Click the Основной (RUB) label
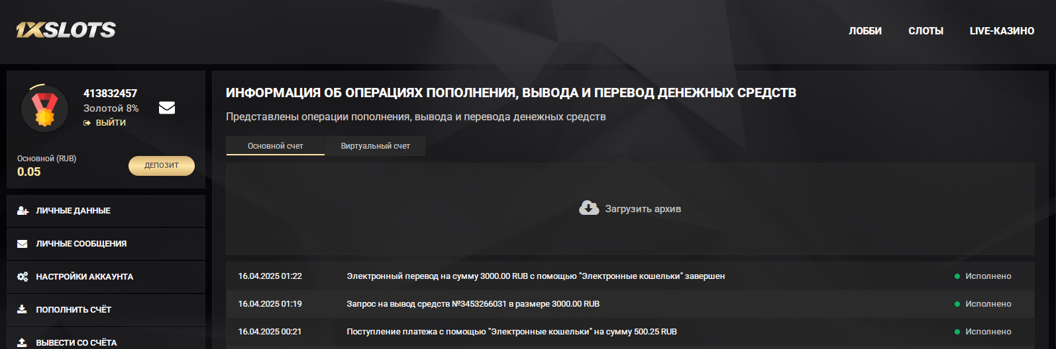The image size is (1056, 349). pos(46,159)
